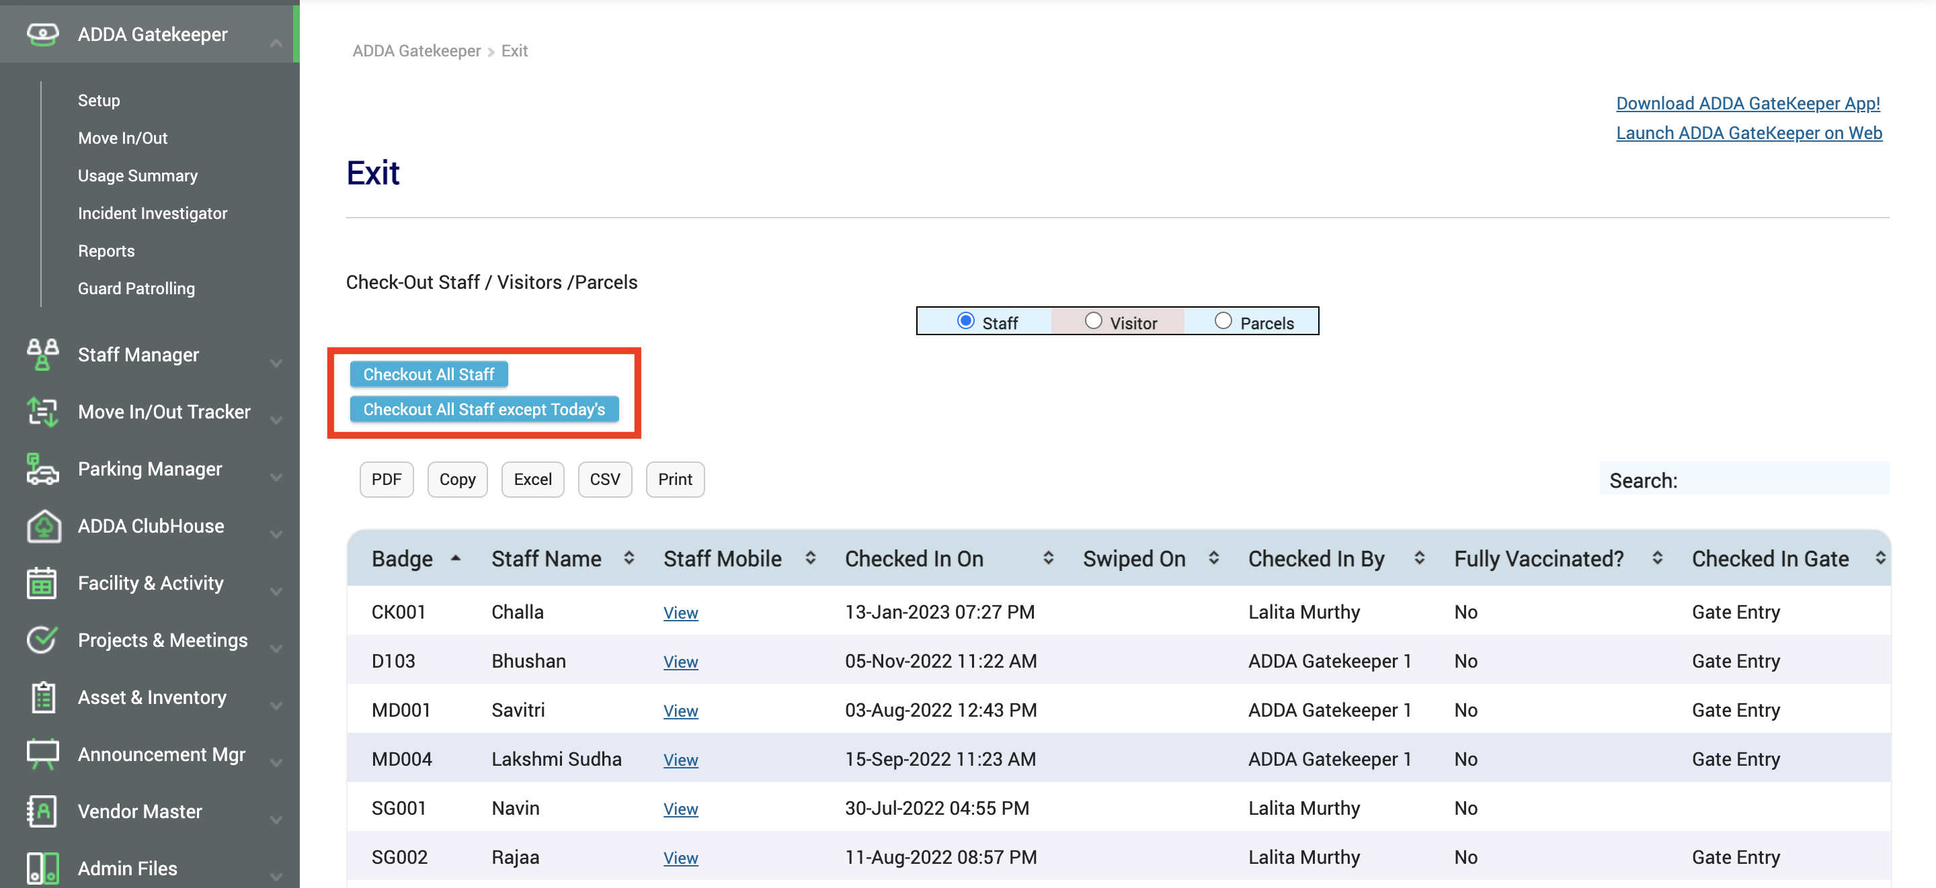Open Parking Manager via the car icon
Image resolution: width=1936 pixels, height=888 pixels.
tap(42, 469)
